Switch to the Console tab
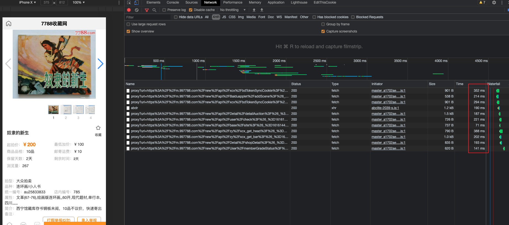Image resolution: width=509 pixels, height=225 pixels. tap(173, 2)
